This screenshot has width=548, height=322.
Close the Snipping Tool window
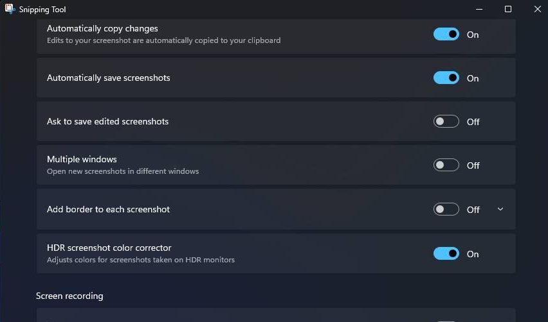[x=537, y=9]
